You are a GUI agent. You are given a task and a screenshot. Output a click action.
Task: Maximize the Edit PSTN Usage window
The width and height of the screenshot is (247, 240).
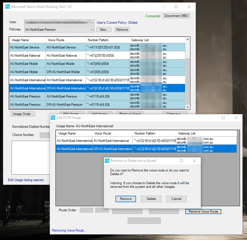(223, 118)
